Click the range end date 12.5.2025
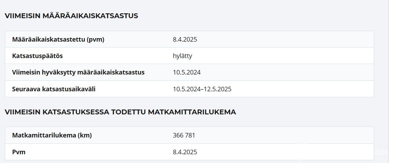 (x=218, y=89)
